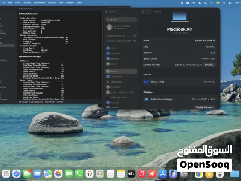
Task: Click the Built-in Retina Display row
Action: tap(180, 100)
